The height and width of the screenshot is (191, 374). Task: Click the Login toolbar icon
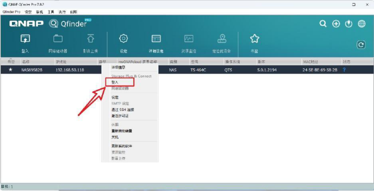[25, 39]
